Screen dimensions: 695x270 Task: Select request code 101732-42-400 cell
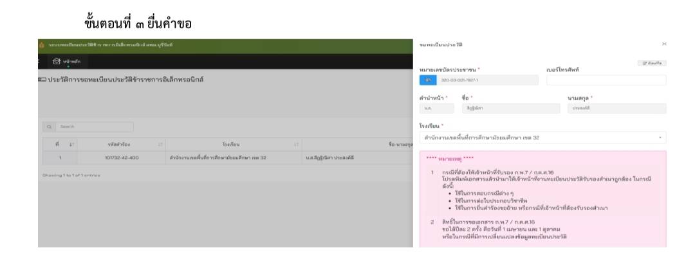click(122, 157)
